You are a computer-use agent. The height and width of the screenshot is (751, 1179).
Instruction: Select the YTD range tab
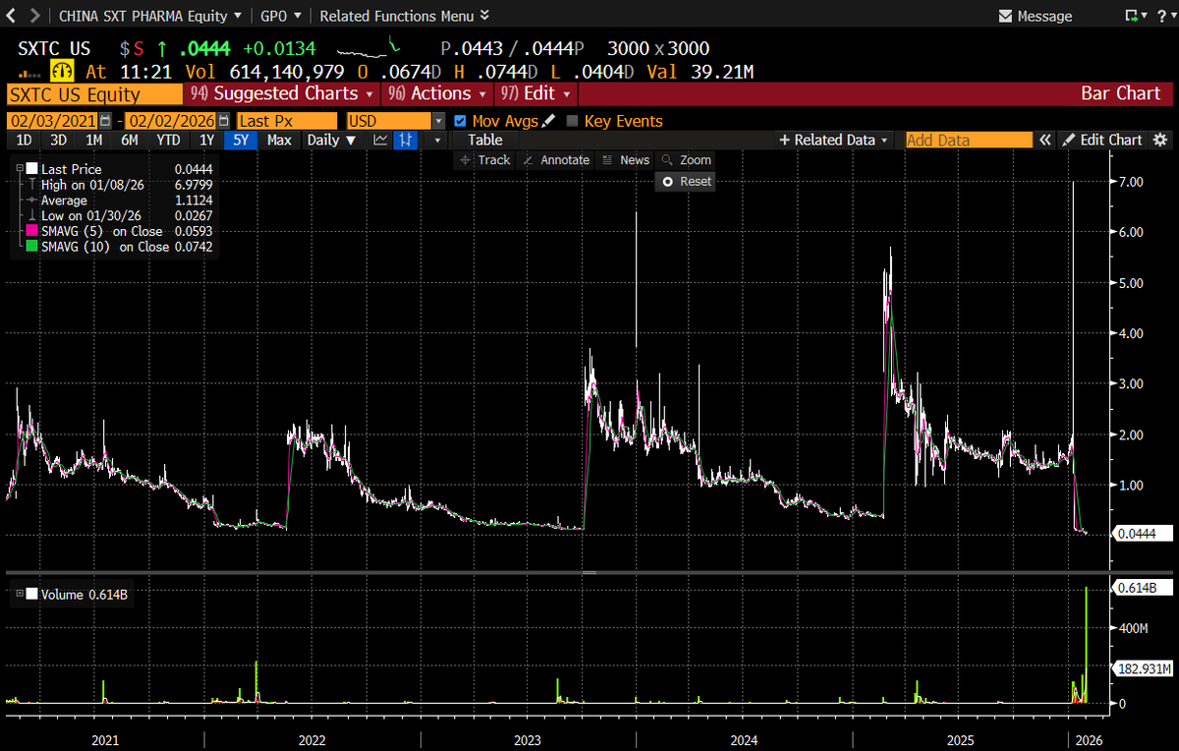[x=168, y=140]
